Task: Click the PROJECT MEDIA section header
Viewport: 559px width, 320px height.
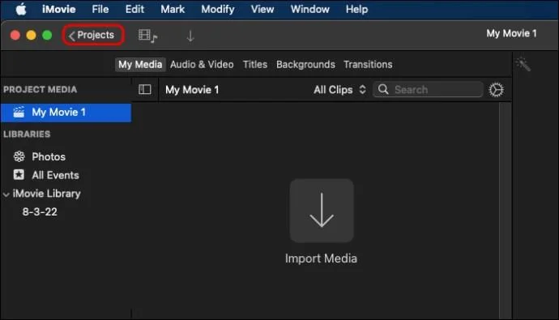Action: (x=40, y=89)
